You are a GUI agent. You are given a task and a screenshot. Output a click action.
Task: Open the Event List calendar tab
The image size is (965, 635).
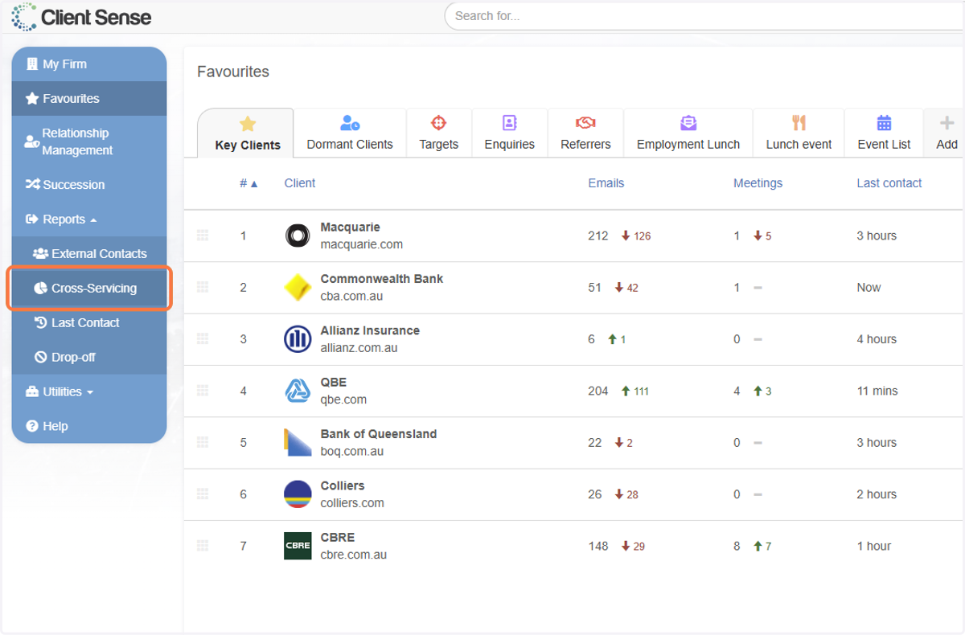coord(884,133)
